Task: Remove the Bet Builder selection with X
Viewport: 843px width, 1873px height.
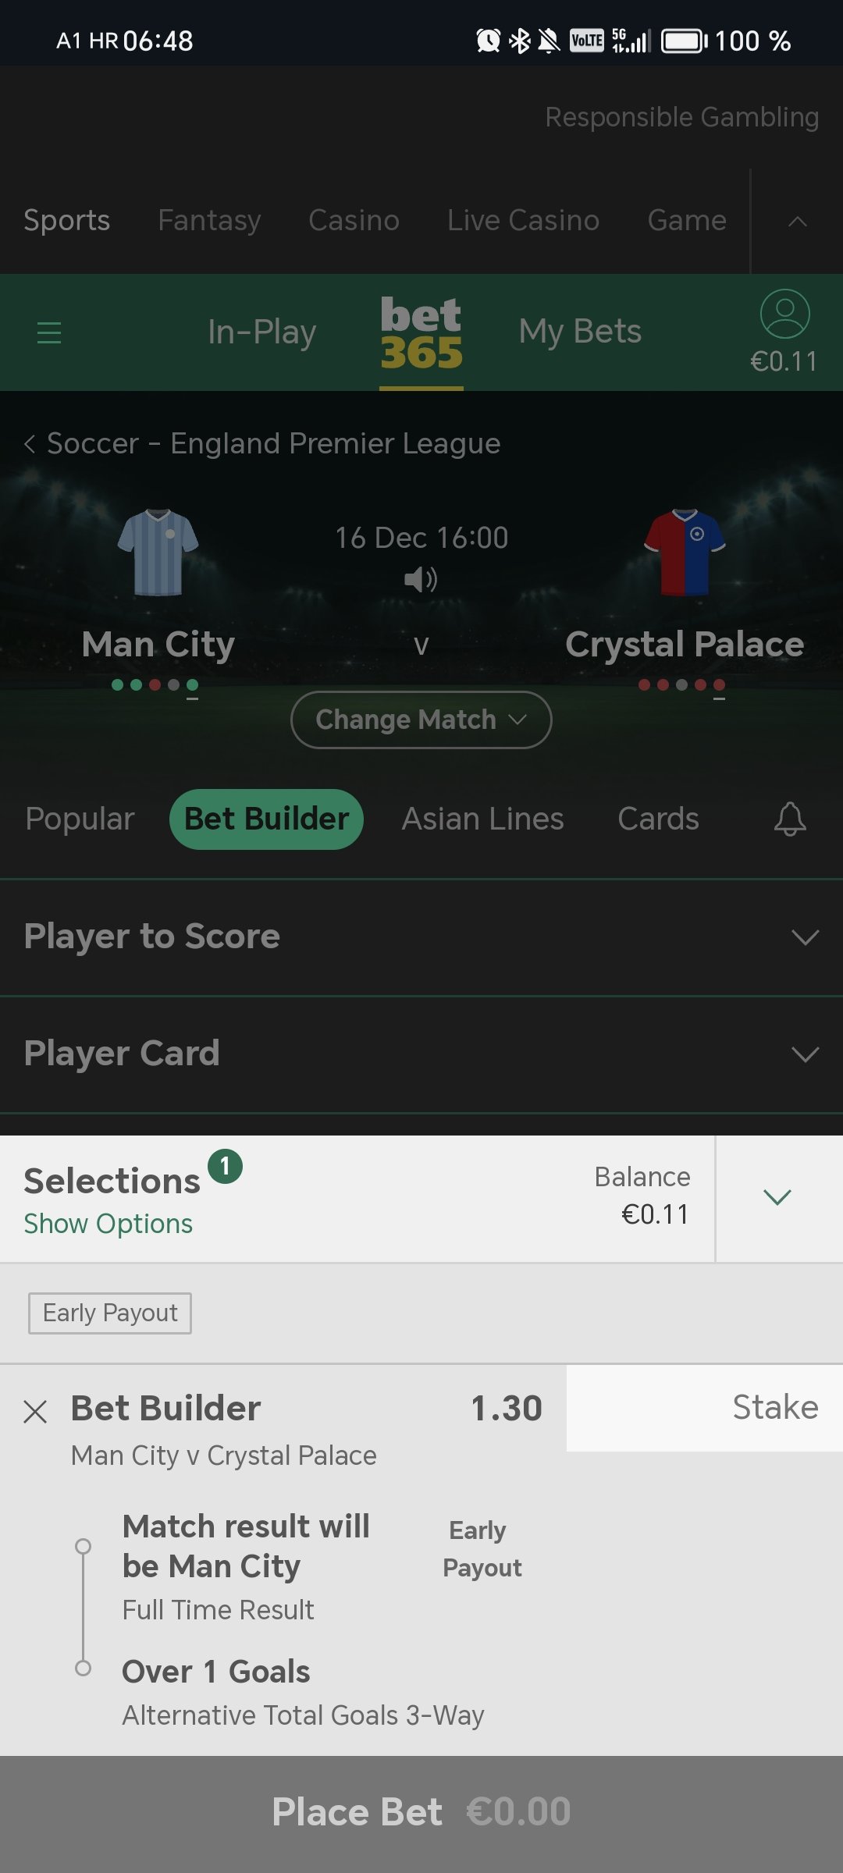Action: click(x=35, y=1411)
